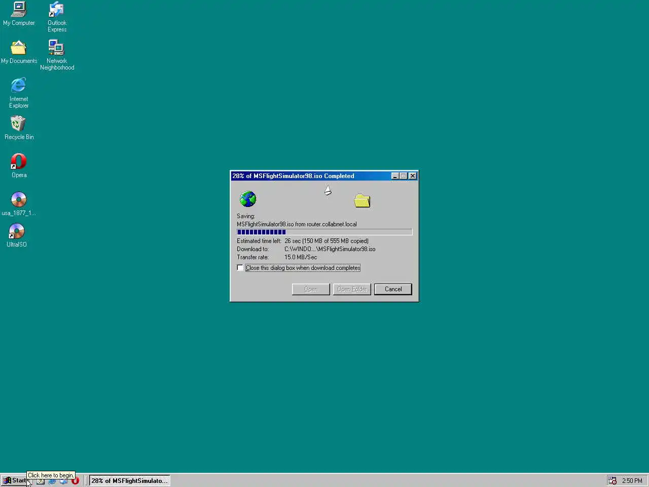This screenshot has height=487, width=649.
Task: Click the download dialog title bar
Action: pyautogui.click(x=310, y=176)
